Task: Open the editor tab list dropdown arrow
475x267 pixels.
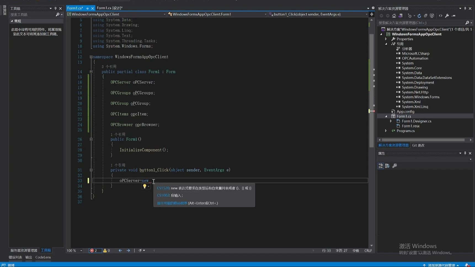Action: point(368,8)
